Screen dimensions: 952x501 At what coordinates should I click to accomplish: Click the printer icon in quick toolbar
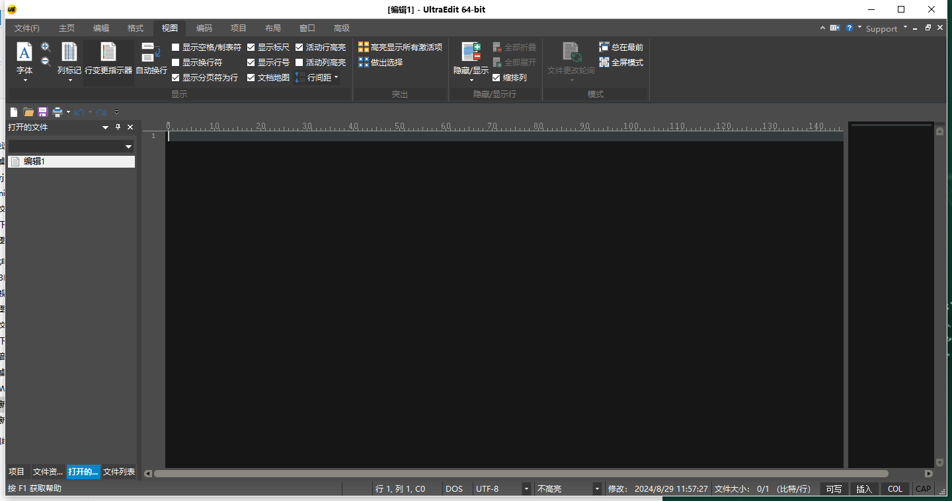[x=58, y=112]
